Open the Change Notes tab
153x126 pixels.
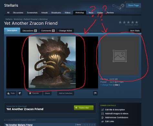point(66,31)
